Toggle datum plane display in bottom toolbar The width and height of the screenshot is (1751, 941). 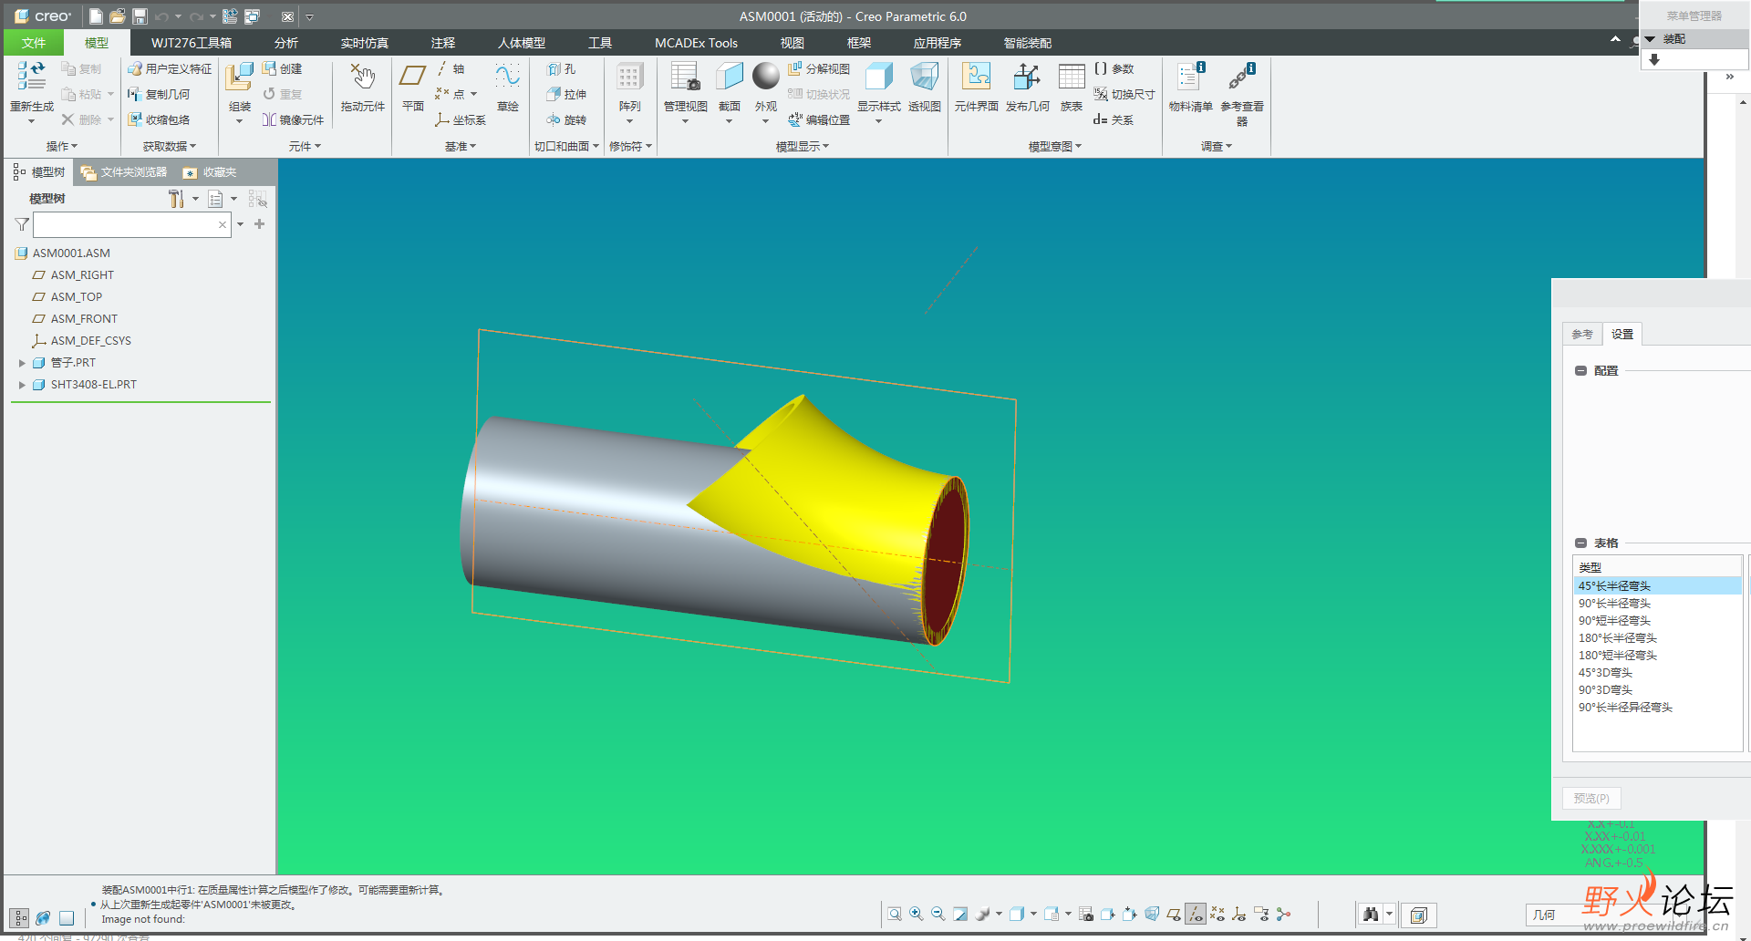coord(1174,915)
